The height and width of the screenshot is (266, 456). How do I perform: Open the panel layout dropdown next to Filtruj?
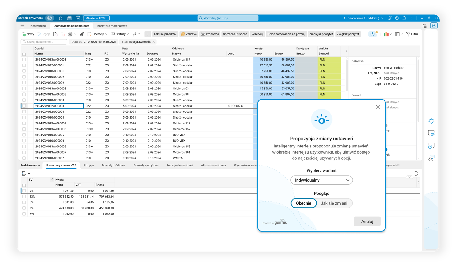point(399,34)
